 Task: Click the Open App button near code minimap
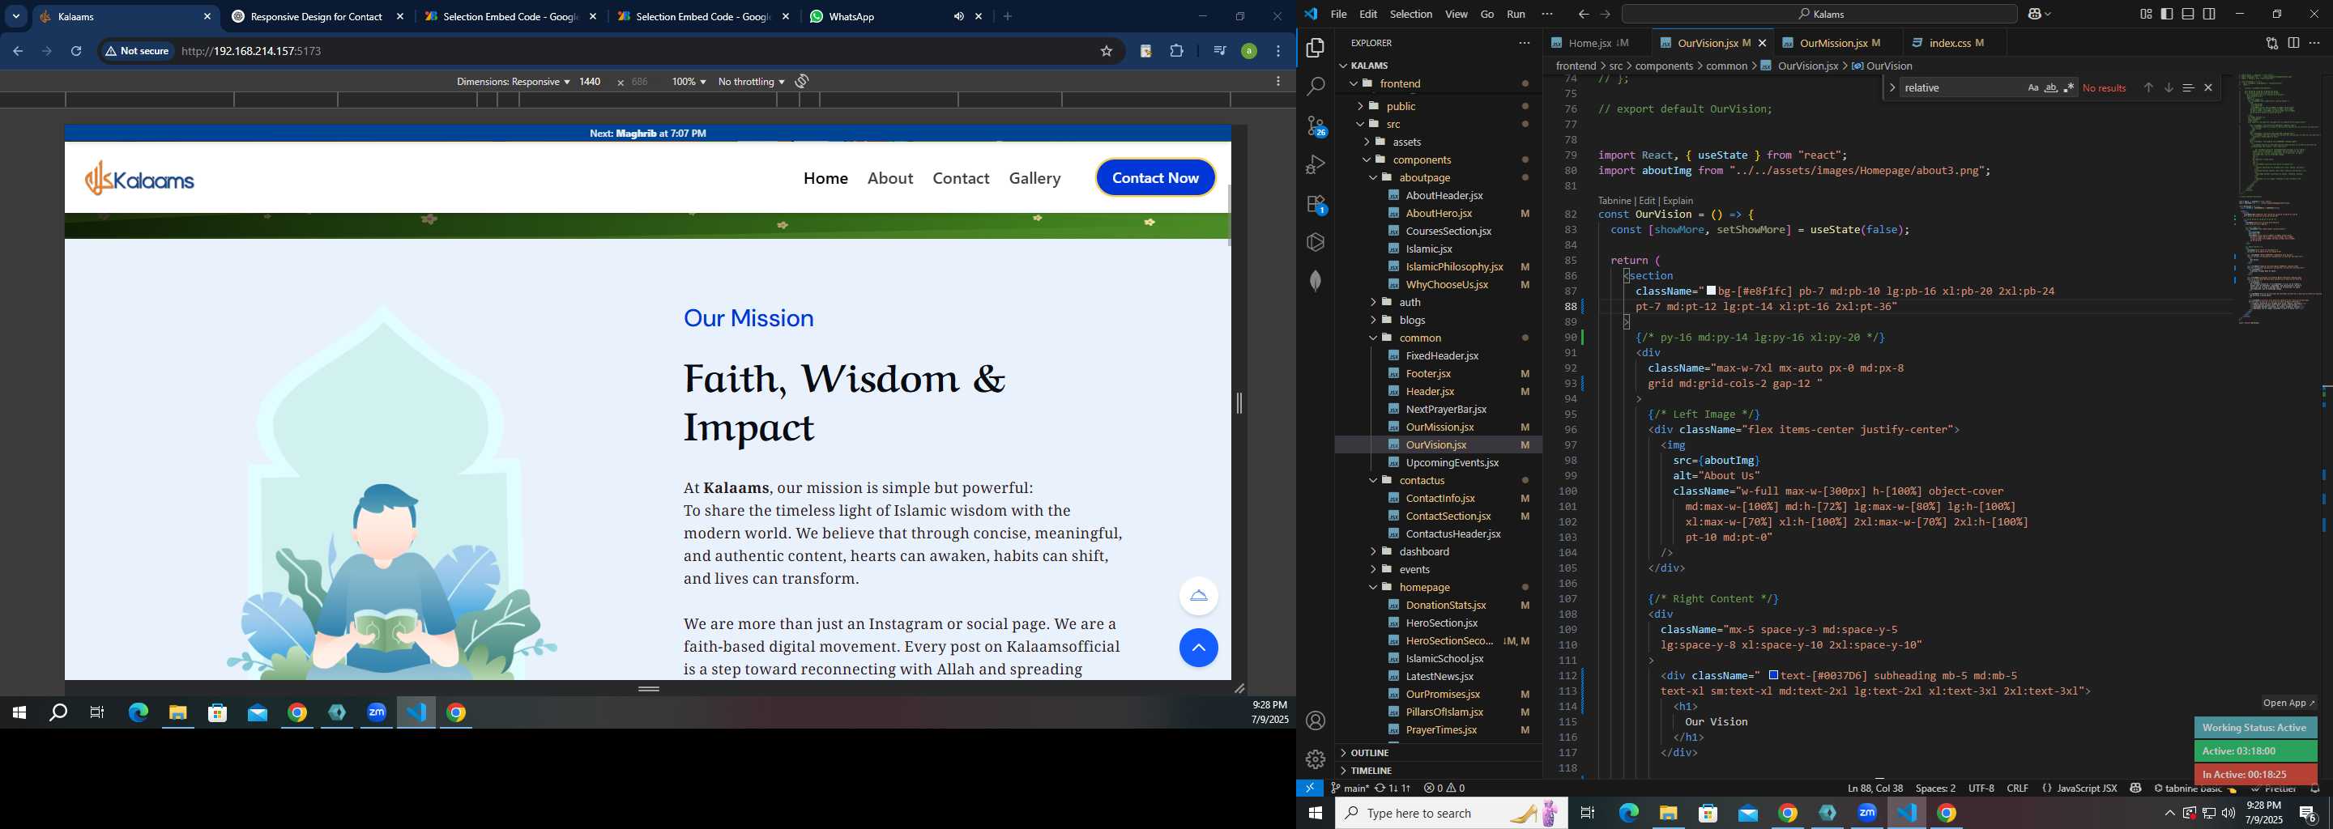2288,704
